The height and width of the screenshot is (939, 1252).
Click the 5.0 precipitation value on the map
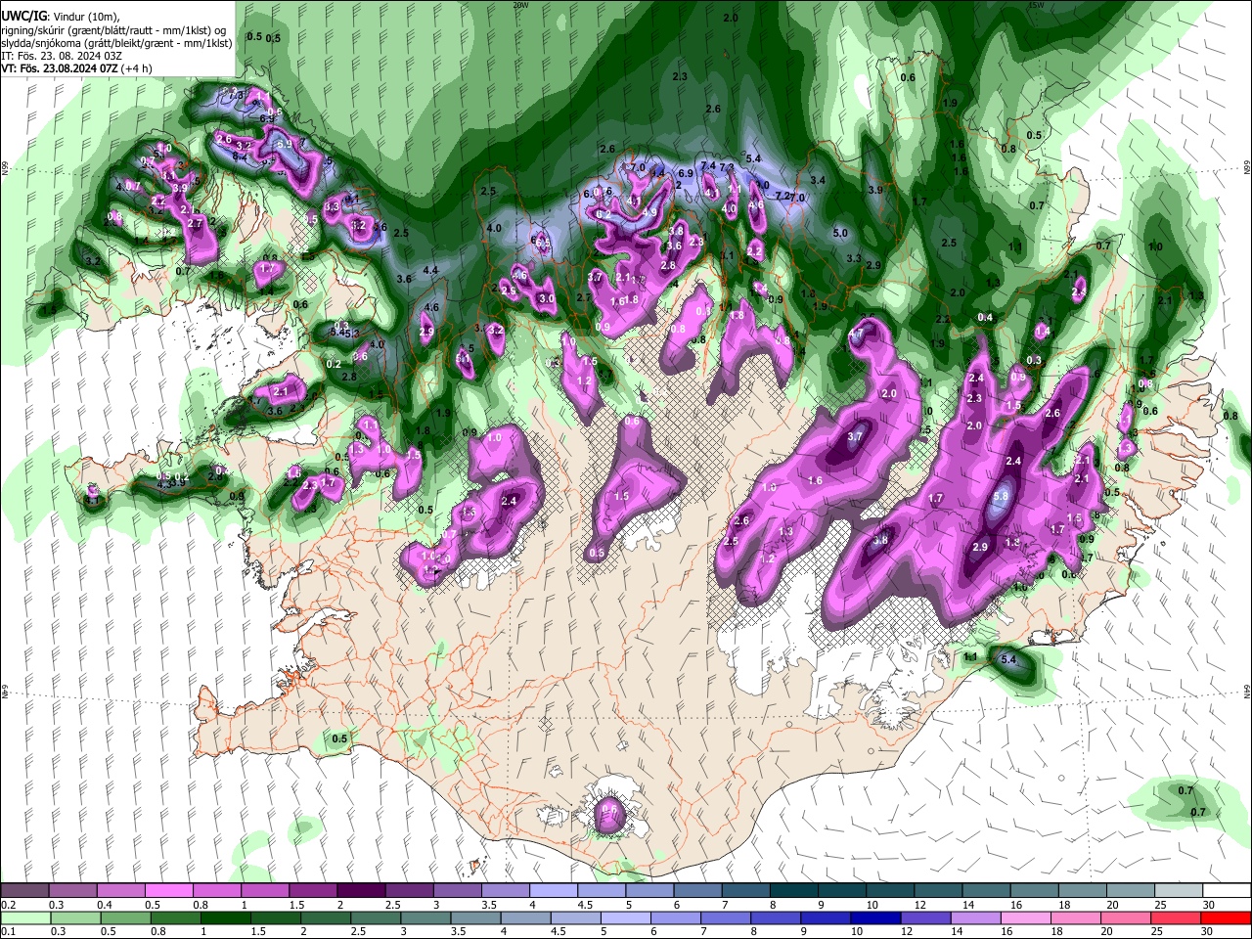click(840, 234)
